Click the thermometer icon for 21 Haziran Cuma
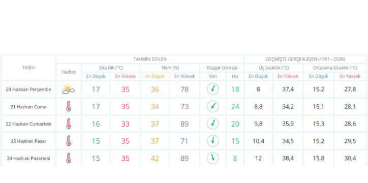This screenshot has height=183, width=368. point(69,107)
